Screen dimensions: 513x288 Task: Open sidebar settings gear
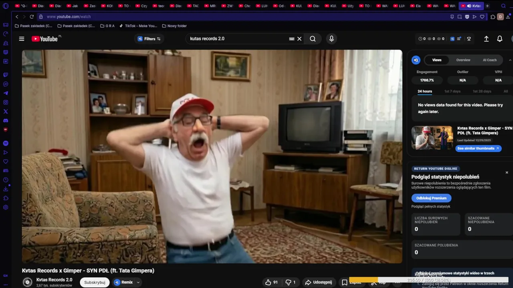6,207
